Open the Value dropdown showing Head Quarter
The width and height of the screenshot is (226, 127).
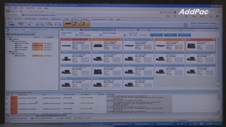pos(90,35)
